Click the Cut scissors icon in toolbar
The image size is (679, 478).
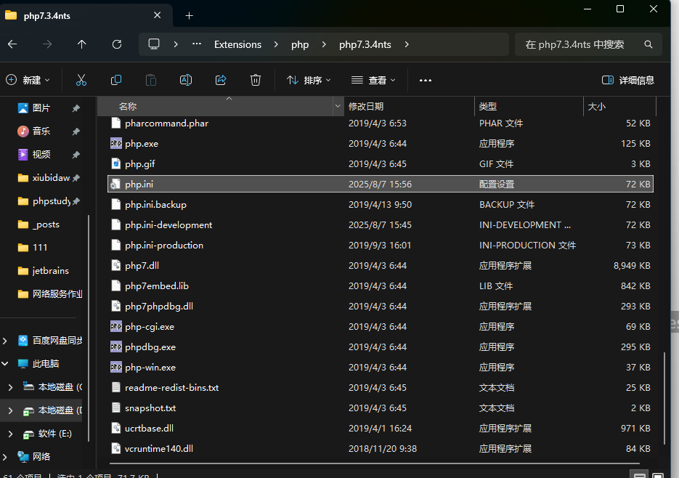[81, 80]
